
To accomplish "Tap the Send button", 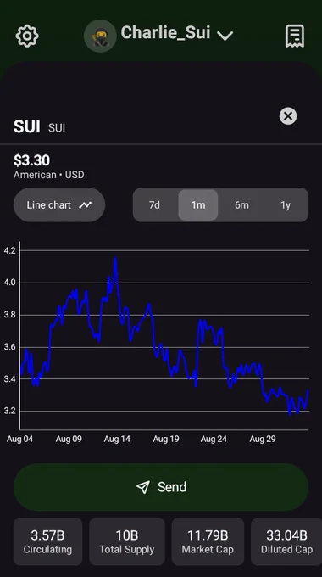I will tap(161, 487).
